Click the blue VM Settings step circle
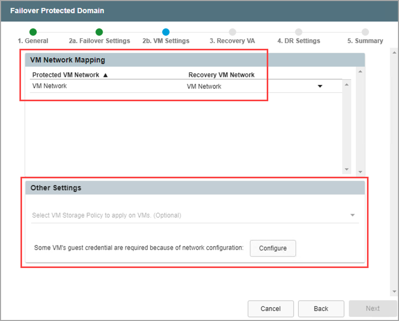Screen dimensions: 399x321 click(x=166, y=32)
